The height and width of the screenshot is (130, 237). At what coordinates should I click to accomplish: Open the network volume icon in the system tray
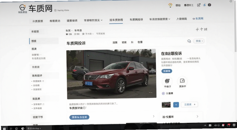point(217,125)
